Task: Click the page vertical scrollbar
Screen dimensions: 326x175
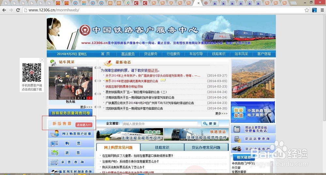Action: (324, 68)
